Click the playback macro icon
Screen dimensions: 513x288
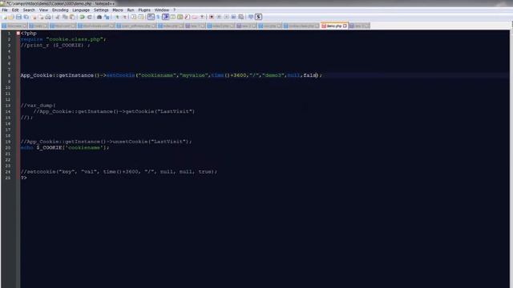click(x=226, y=17)
